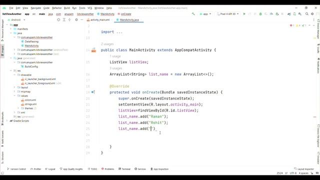
Task: Click gutter class icon beside MainActivity line
Action: [x=93, y=50]
